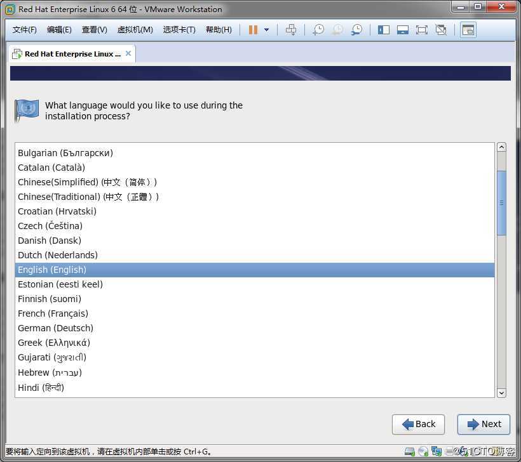Open the 虚拟机(M) menu

click(x=135, y=30)
